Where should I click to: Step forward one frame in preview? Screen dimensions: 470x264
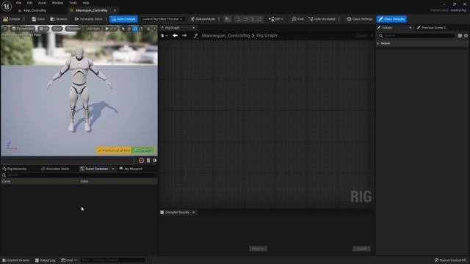[155, 161]
